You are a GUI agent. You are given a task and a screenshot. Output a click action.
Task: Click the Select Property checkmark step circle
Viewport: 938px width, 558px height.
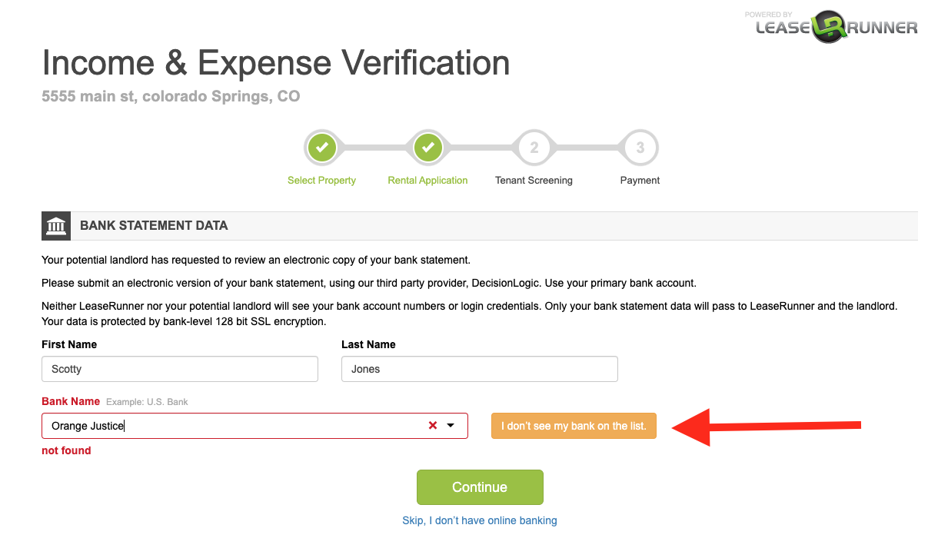coord(322,148)
